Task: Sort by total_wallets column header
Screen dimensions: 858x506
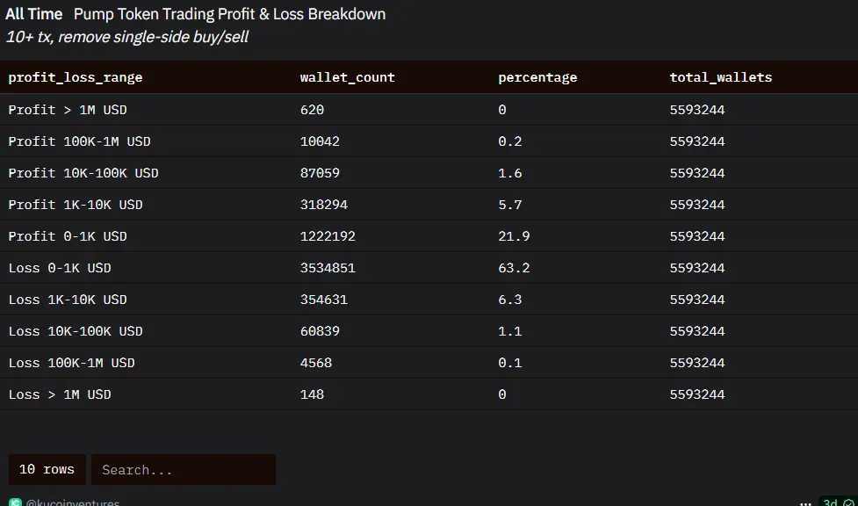Action: click(721, 77)
